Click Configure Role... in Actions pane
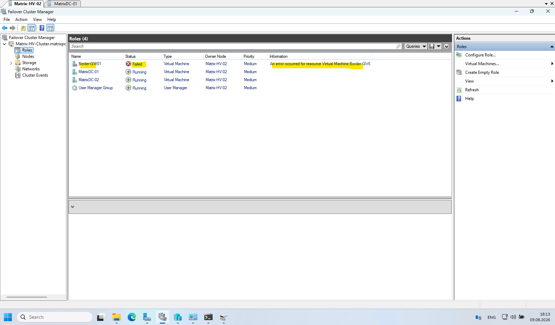 click(480, 55)
